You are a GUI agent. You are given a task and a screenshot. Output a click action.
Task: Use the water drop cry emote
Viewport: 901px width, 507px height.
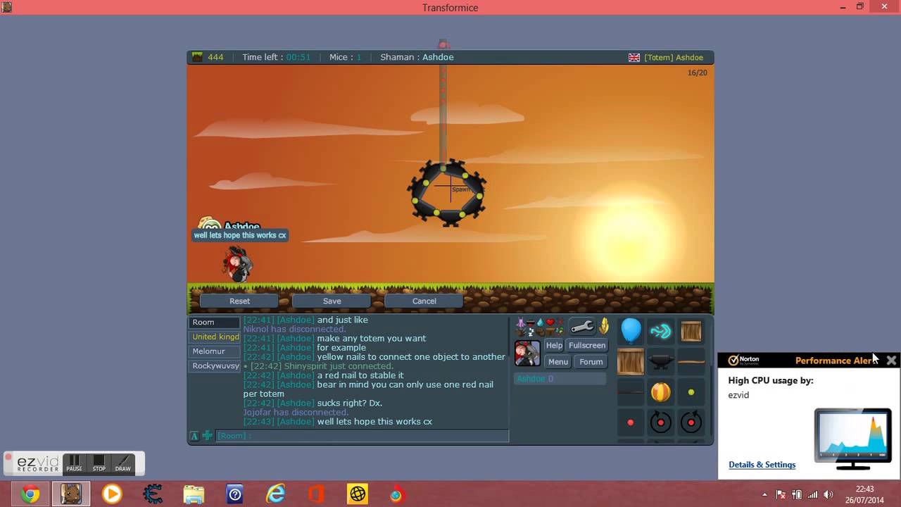point(540,323)
